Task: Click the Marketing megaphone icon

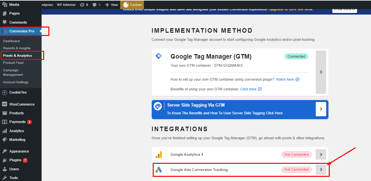Action: click(5, 140)
